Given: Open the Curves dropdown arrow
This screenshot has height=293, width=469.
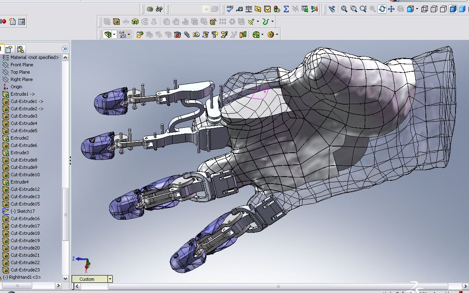Looking at the screenshot, I should click(x=272, y=22).
